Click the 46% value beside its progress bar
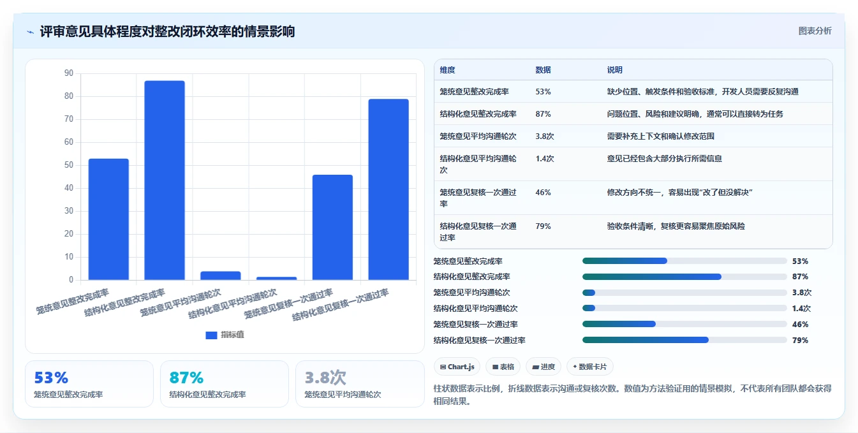This screenshot has height=433, width=858. 800,324
